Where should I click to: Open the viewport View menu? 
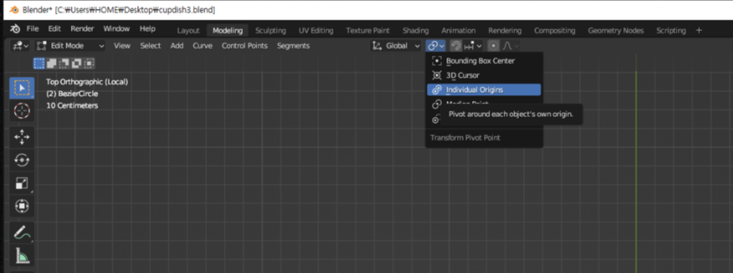122,46
